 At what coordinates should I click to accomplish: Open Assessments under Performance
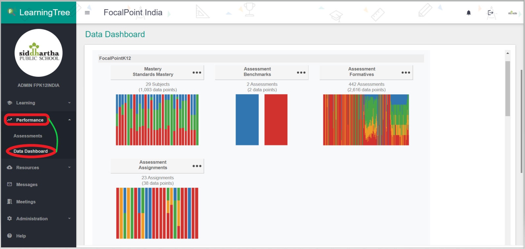(x=28, y=136)
